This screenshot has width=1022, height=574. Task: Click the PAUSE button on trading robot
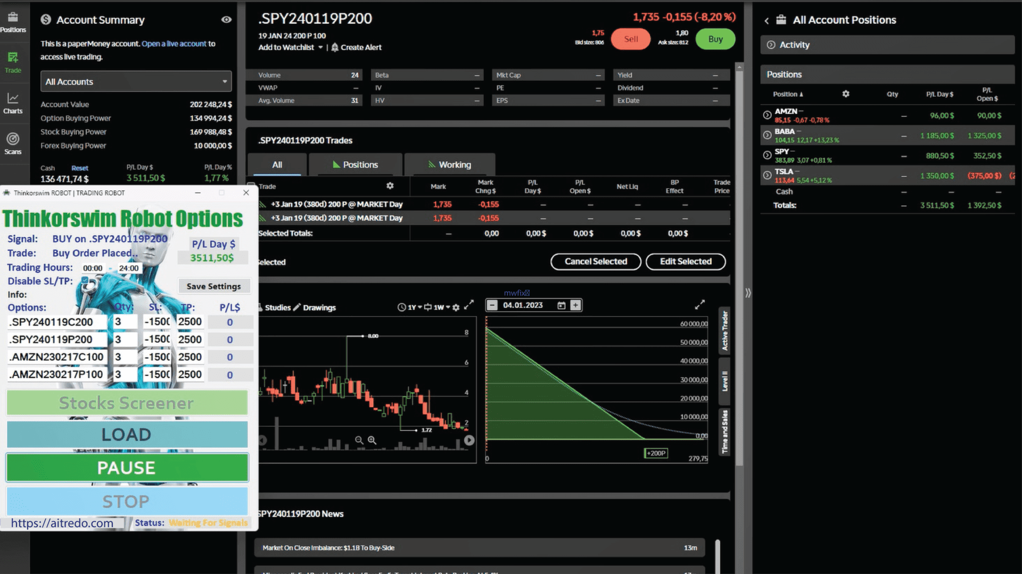[x=126, y=468]
